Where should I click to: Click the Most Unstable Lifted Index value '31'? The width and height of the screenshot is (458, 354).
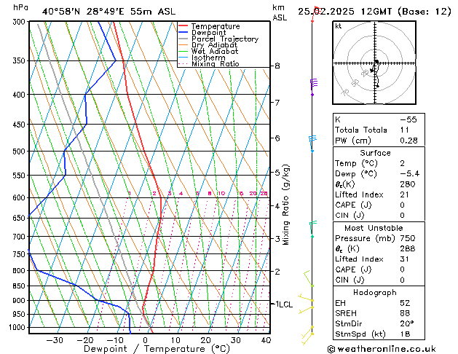coord(404,259)
